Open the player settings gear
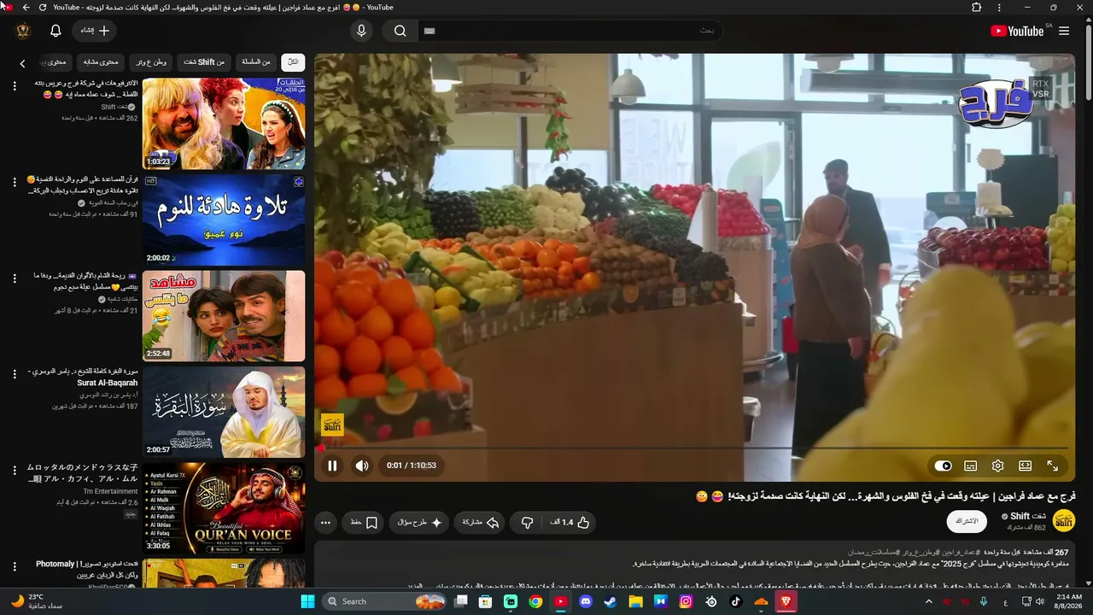The image size is (1093, 615). click(x=998, y=466)
